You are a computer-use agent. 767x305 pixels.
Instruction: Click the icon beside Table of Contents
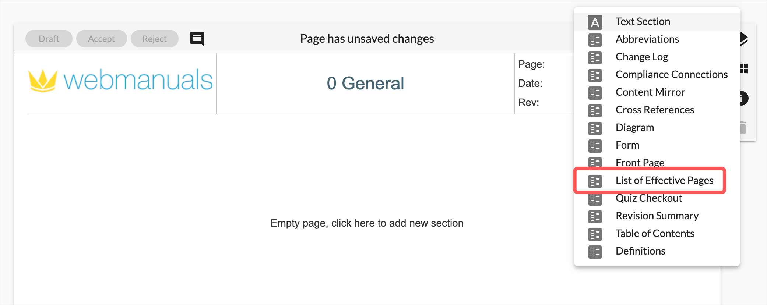594,234
